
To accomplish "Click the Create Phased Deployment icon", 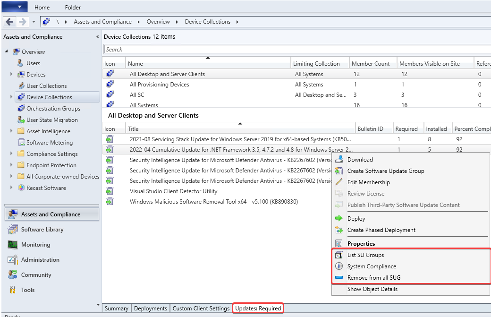I will (339, 230).
